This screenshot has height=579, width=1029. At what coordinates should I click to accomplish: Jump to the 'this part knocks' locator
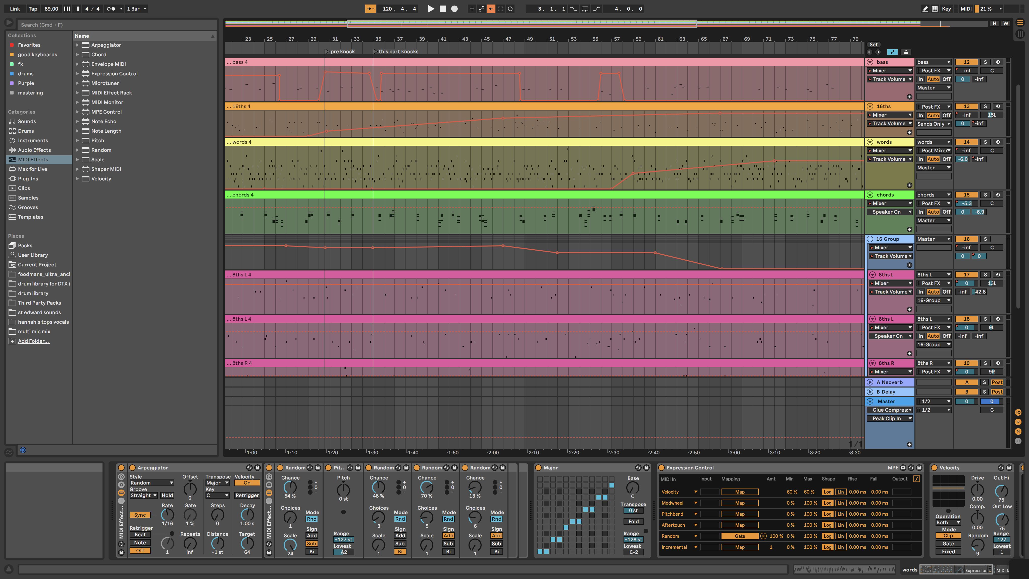click(375, 52)
